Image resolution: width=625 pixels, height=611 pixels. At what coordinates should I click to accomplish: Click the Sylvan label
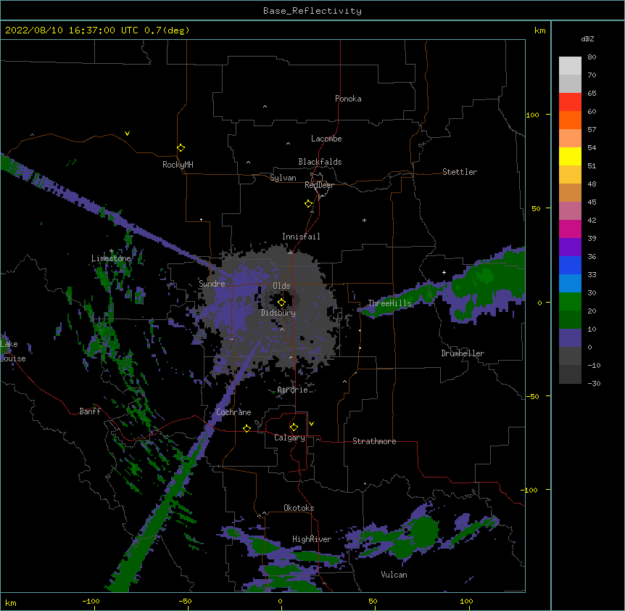tap(283, 178)
